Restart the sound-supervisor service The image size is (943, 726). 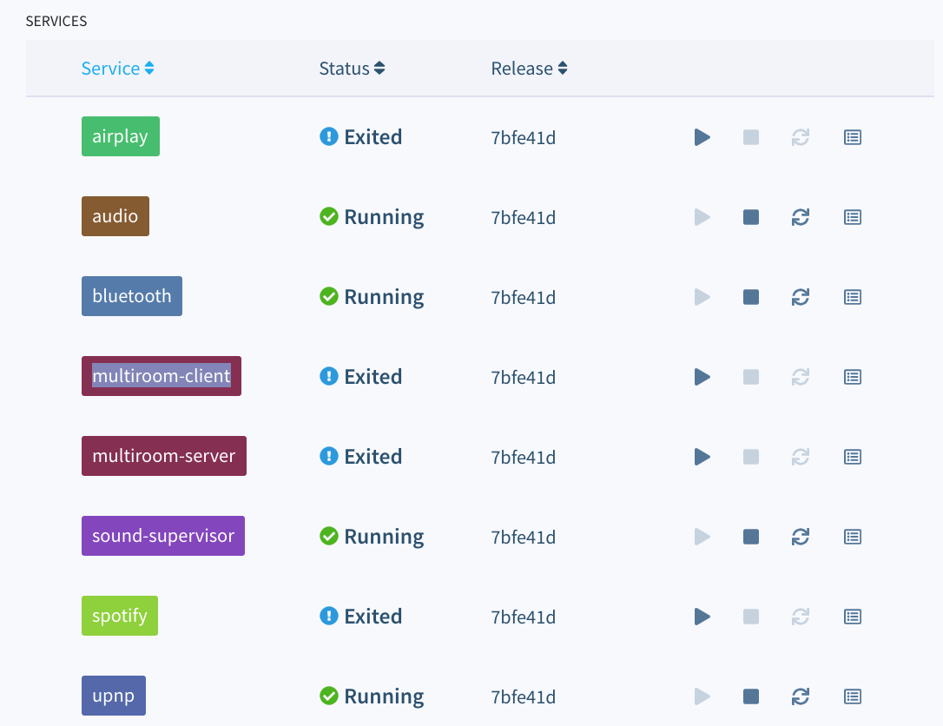(801, 537)
